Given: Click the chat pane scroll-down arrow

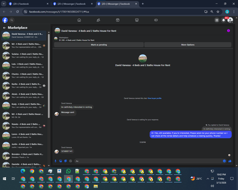Looking at the screenshot, I should (237, 166).
